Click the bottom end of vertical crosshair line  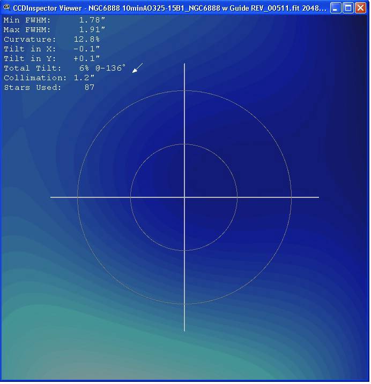pyautogui.click(x=184, y=329)
